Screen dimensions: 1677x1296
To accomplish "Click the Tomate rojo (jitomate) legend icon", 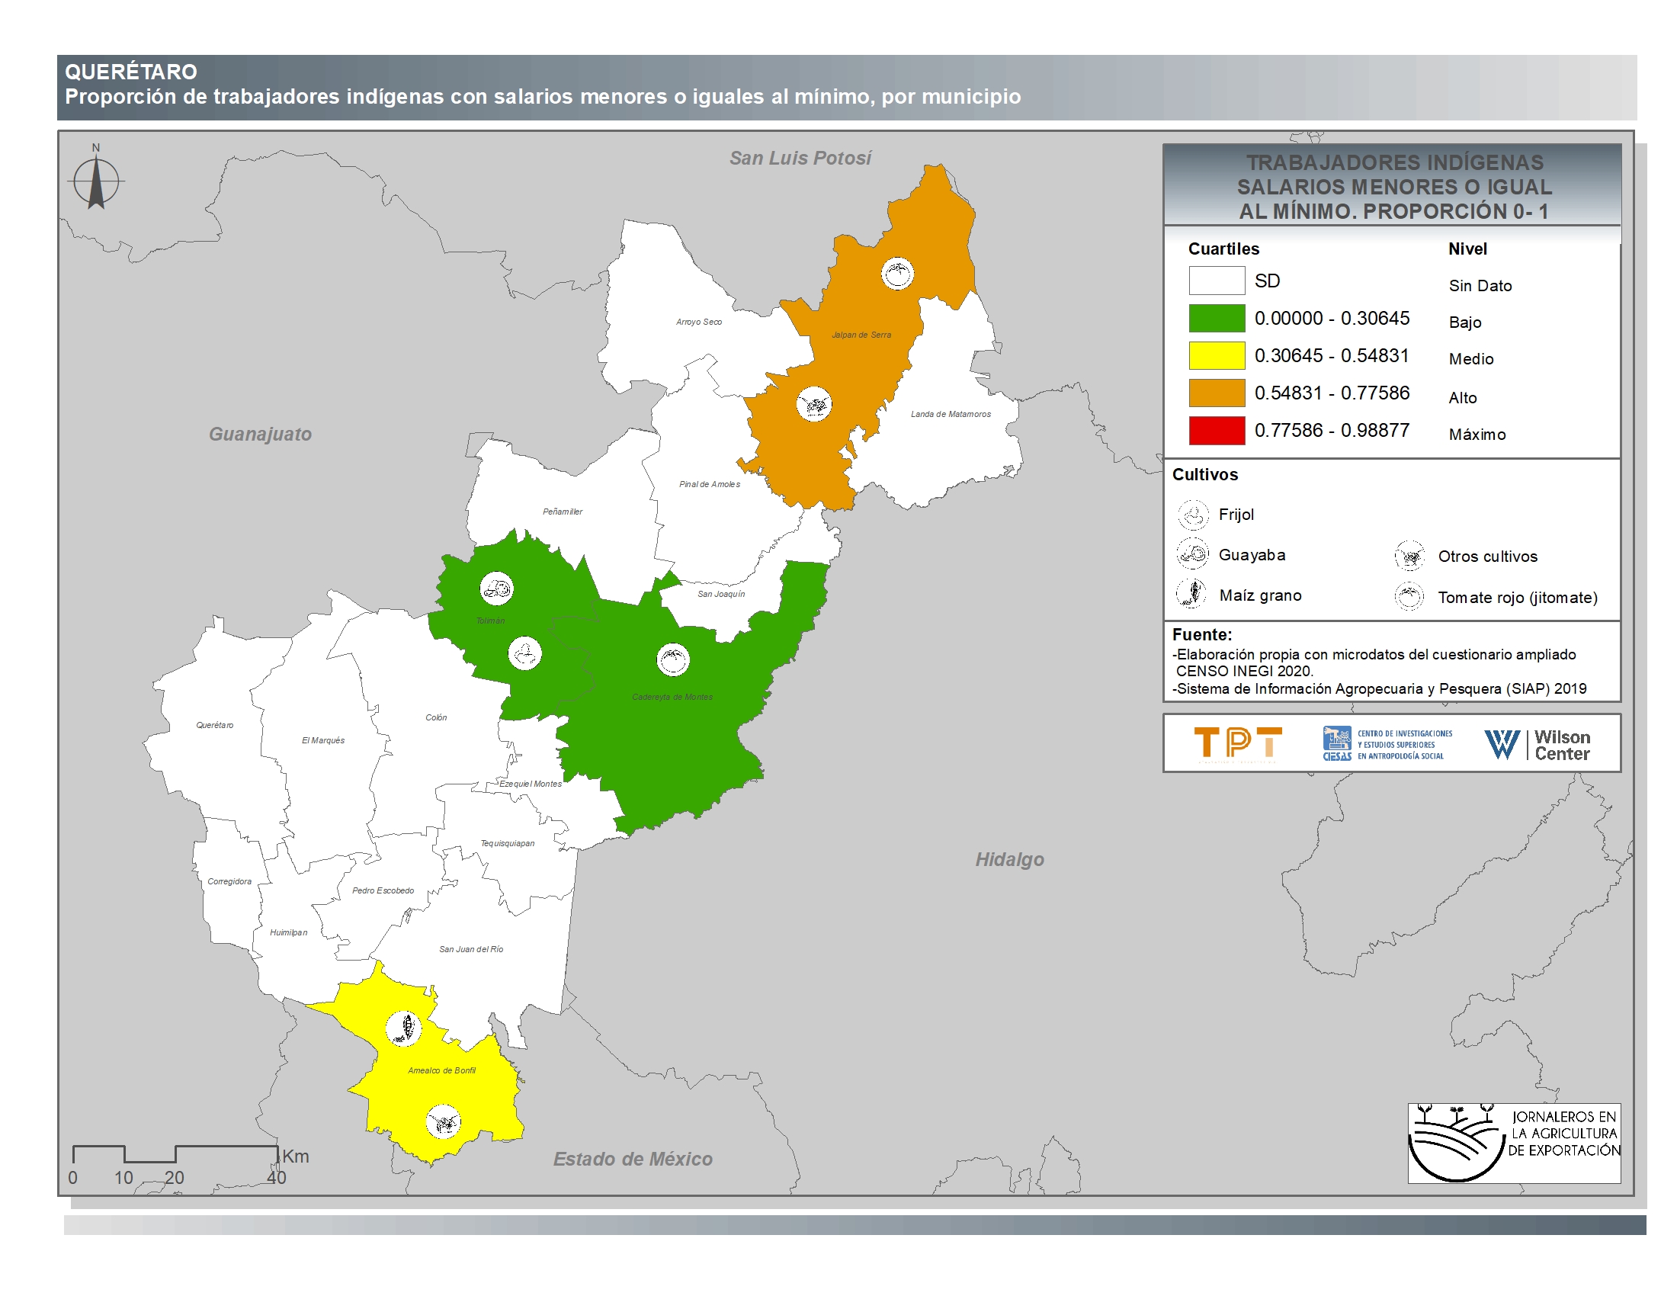I will pos(1409,597).
